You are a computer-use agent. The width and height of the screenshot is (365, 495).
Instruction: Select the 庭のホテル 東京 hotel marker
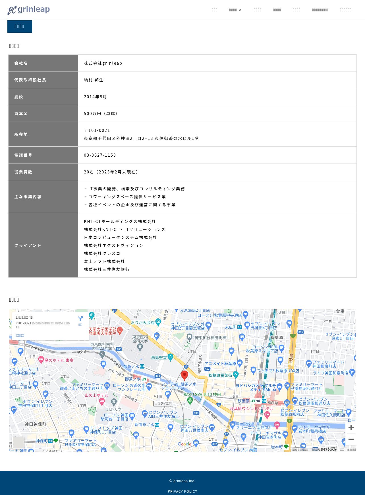click(x=41, y=360)
